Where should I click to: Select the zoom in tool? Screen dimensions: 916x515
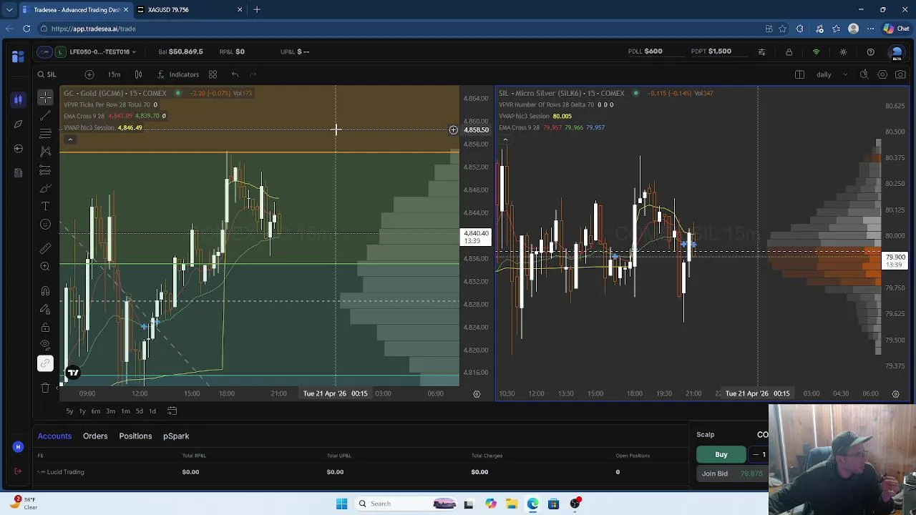point(45,266)
